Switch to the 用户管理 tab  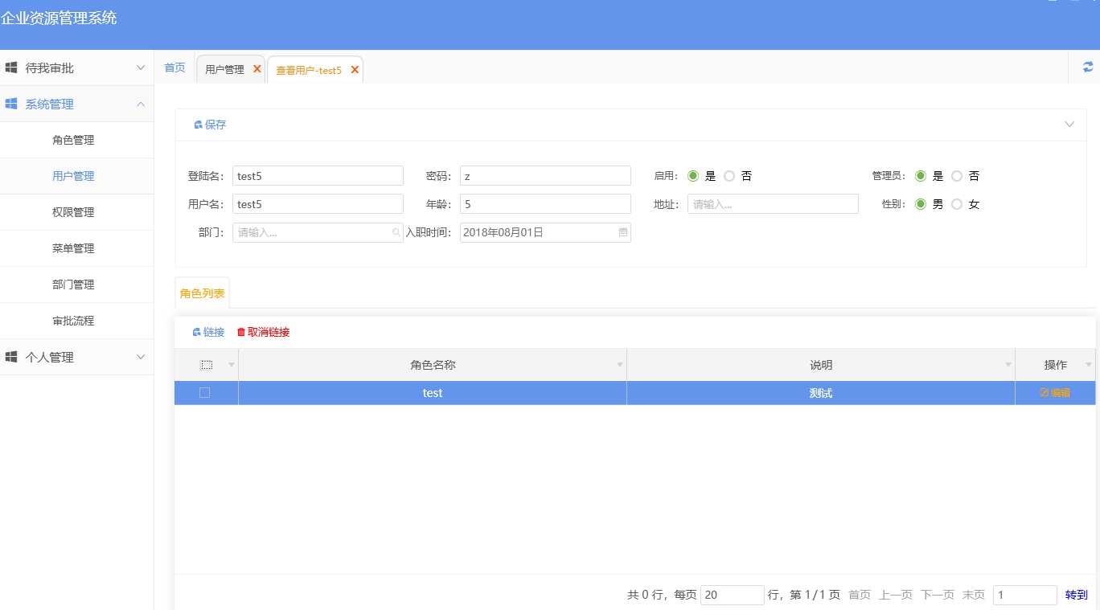click(224, 70)
